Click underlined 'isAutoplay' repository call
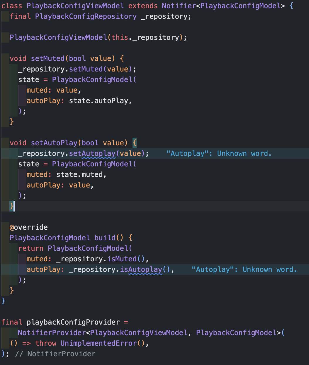 click(x=141, y=269)
